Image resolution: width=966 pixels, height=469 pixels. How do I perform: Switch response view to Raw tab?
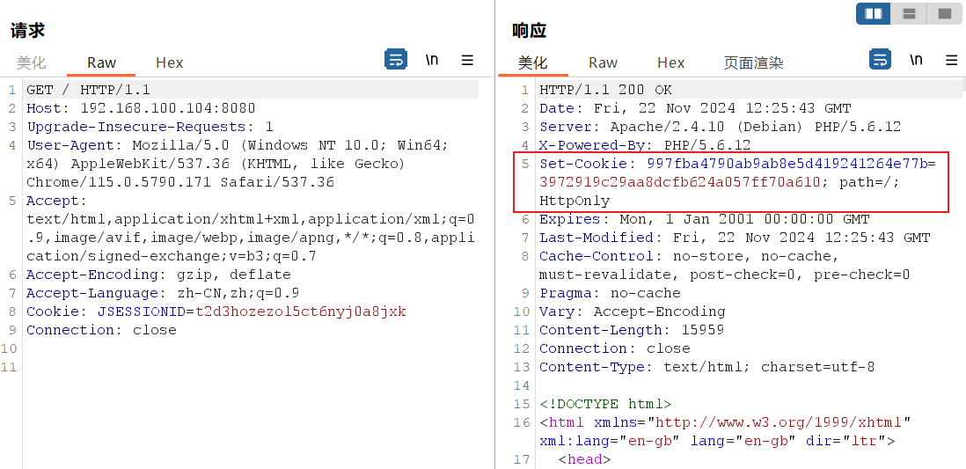(x=603, y=62)
